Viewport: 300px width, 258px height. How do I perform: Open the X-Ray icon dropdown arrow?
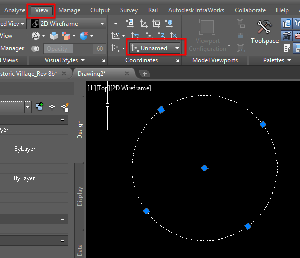click(43, 36)
